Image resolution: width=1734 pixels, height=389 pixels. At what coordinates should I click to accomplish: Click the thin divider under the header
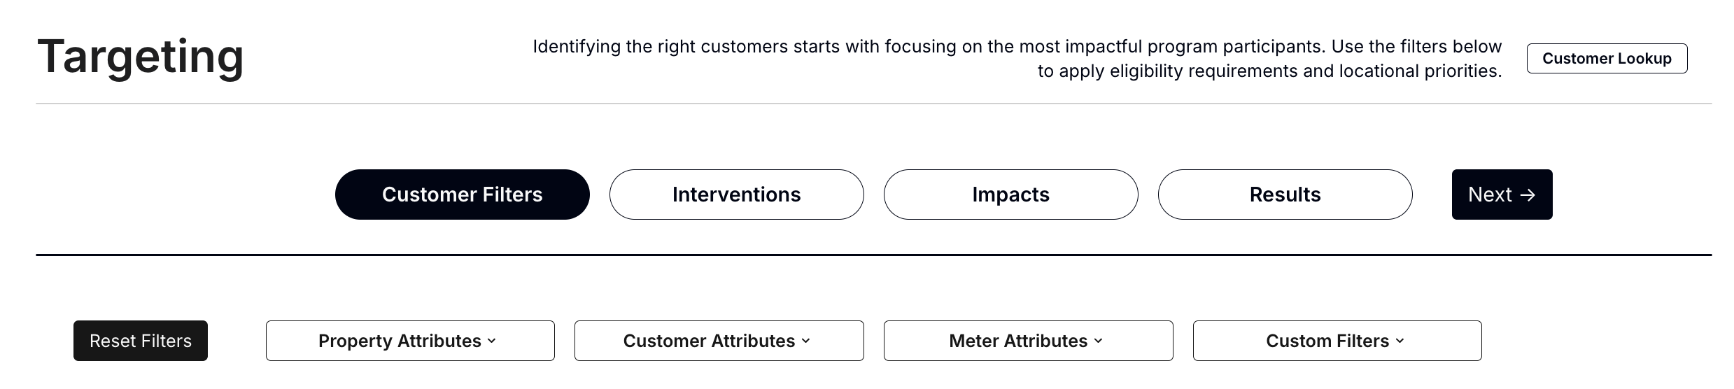click(x=873, y=104)
